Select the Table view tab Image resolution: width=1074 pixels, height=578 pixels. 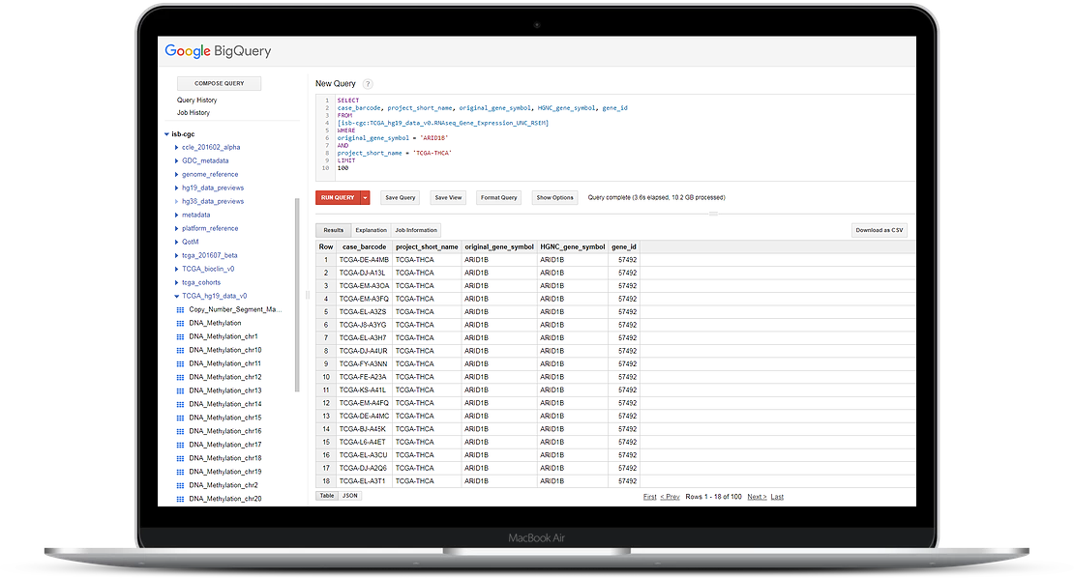coord(327,496)
